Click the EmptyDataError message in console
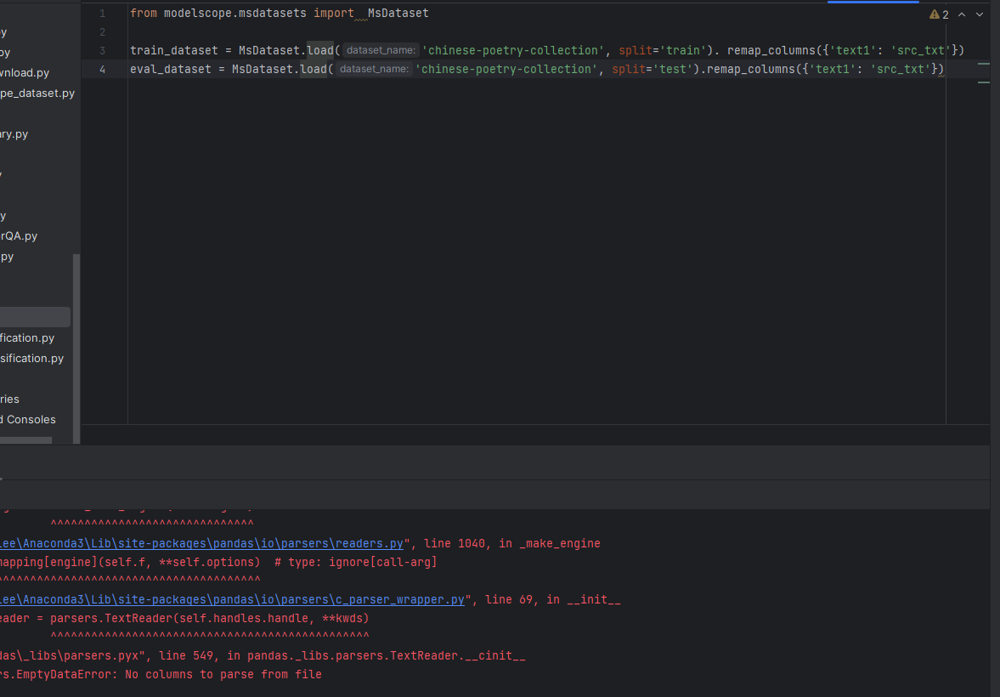Viewport: 1000px width, 697px height. pyautogui.click(x=161, y=674)
